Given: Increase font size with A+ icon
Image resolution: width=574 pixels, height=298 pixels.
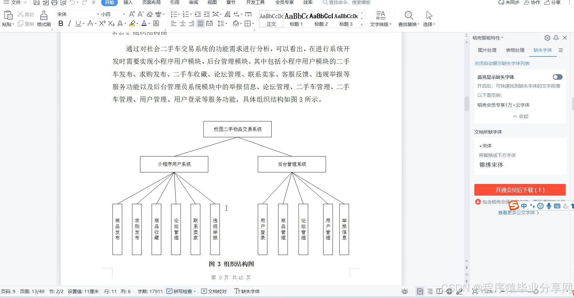Looking at the screenshot, I should click(132, 14).
